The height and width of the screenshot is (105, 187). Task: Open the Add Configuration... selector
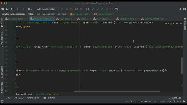point(47,9)
